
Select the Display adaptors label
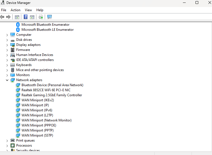point(29,45)
